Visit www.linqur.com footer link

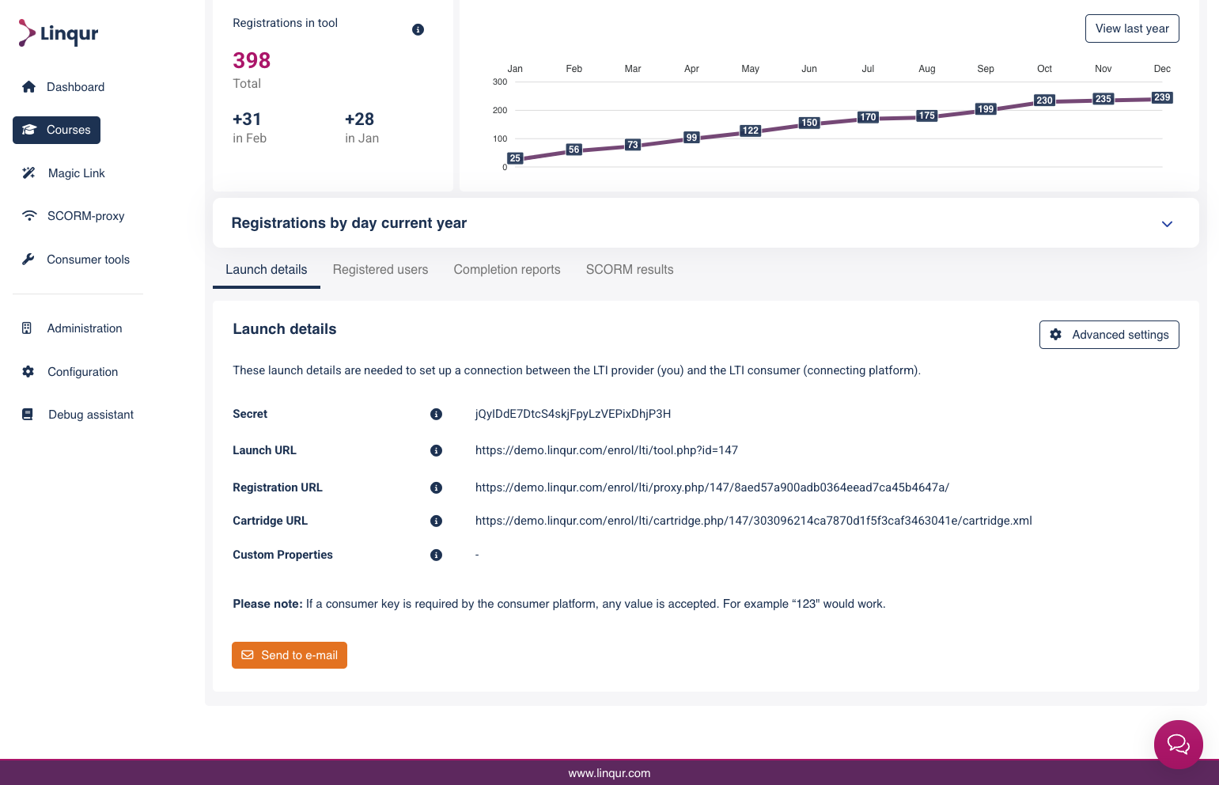[x=609, y=773]
